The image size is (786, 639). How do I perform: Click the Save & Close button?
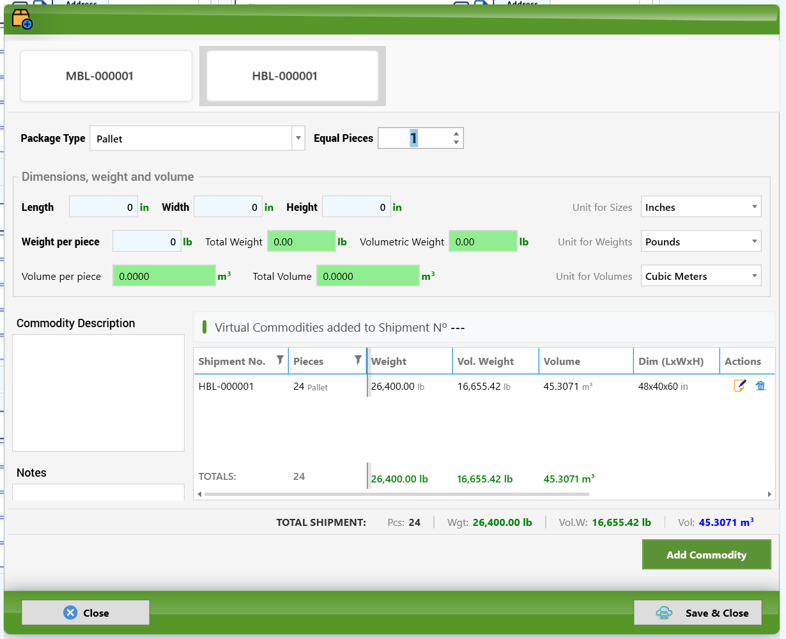698,613
